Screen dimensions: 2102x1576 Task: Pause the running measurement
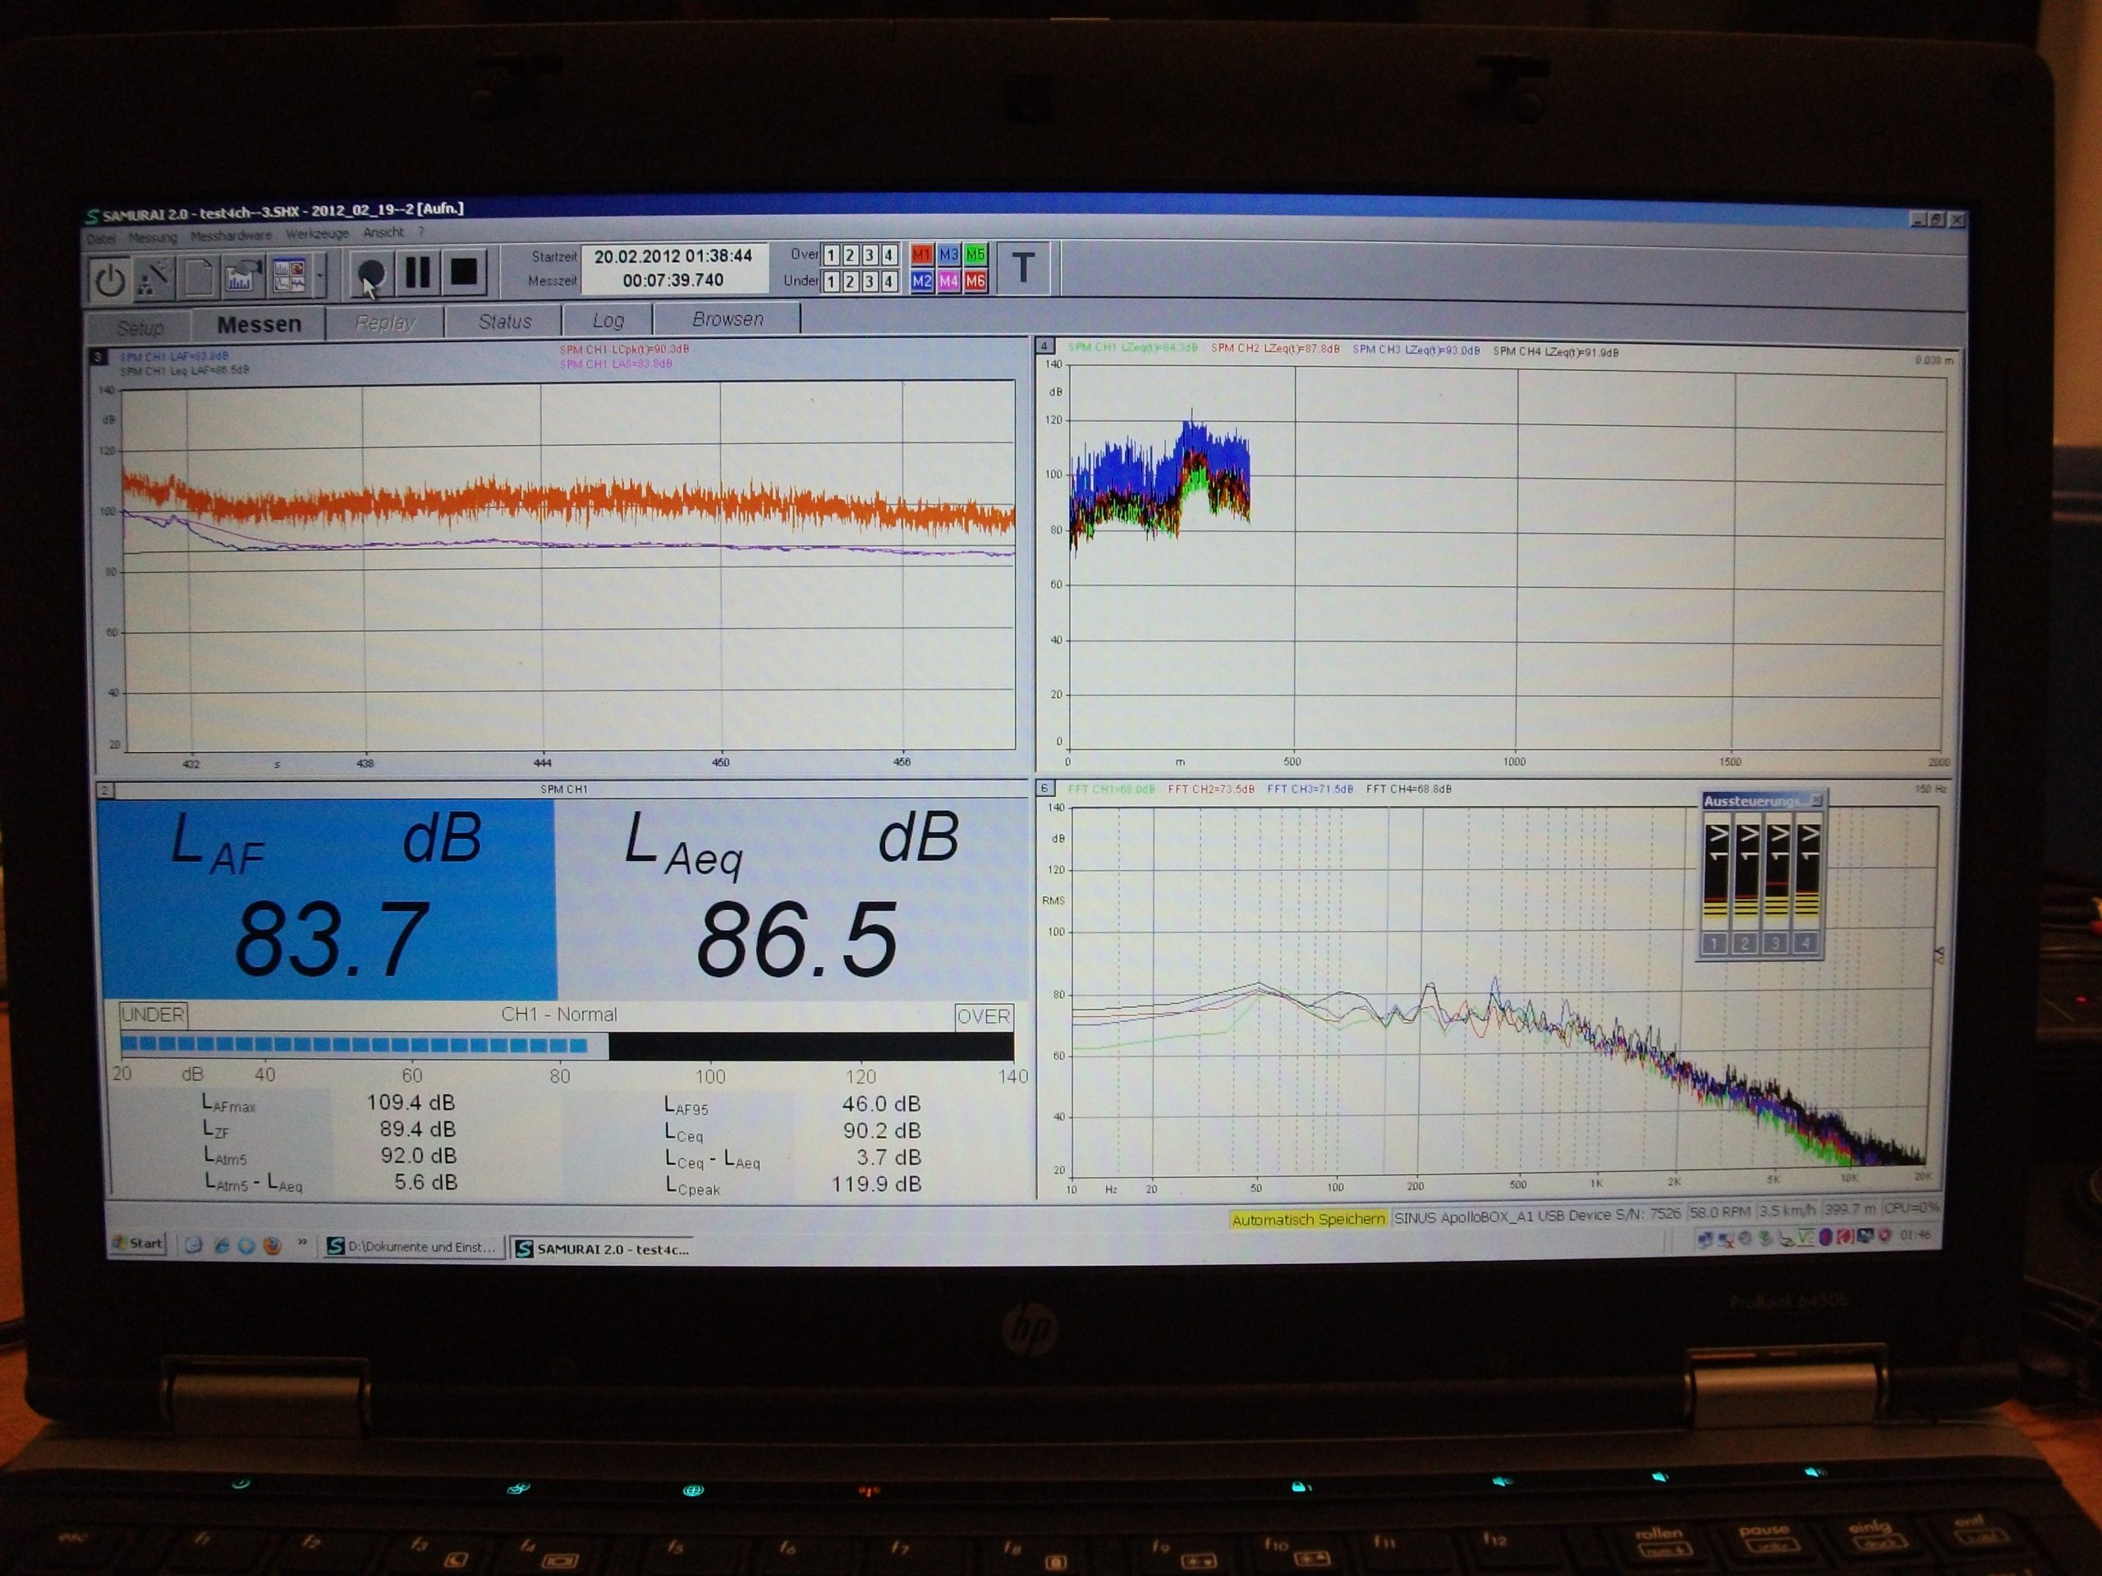click(x=418, y=273)
